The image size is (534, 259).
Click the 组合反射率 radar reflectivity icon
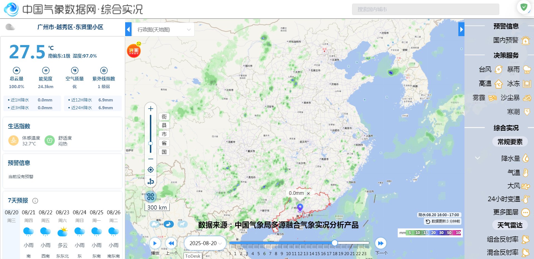(x=526, y=239)
